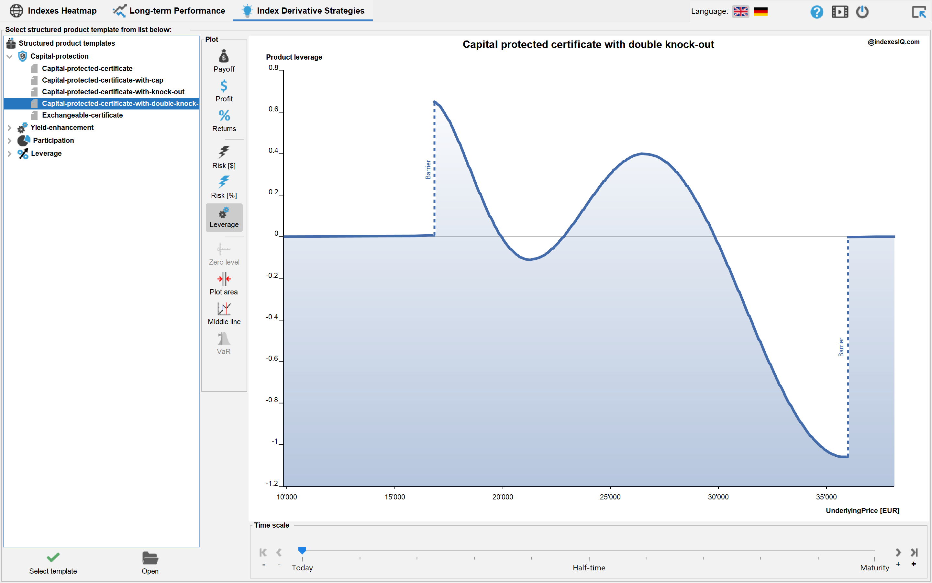Viewport: 932px width, 583px height.
Task: Expand the Leverage category in tree
Action: click(10, 154)
